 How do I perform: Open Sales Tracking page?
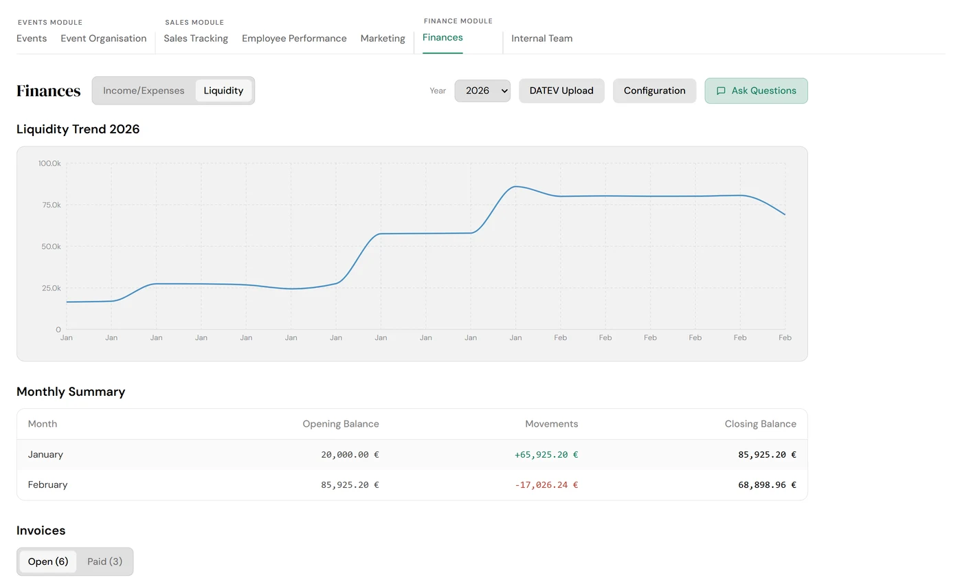pyautogui.click(x=196, y=38)
